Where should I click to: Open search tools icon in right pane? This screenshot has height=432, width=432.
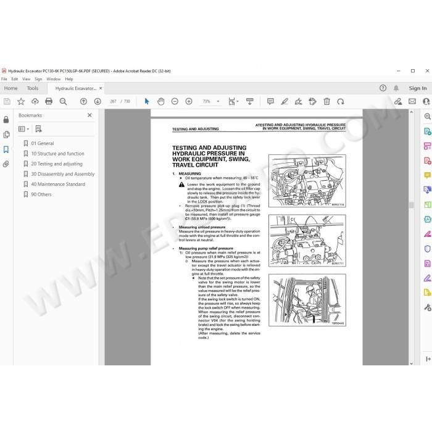[x=427, y=116]
